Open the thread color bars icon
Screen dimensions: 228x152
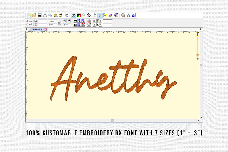(79, 15)
